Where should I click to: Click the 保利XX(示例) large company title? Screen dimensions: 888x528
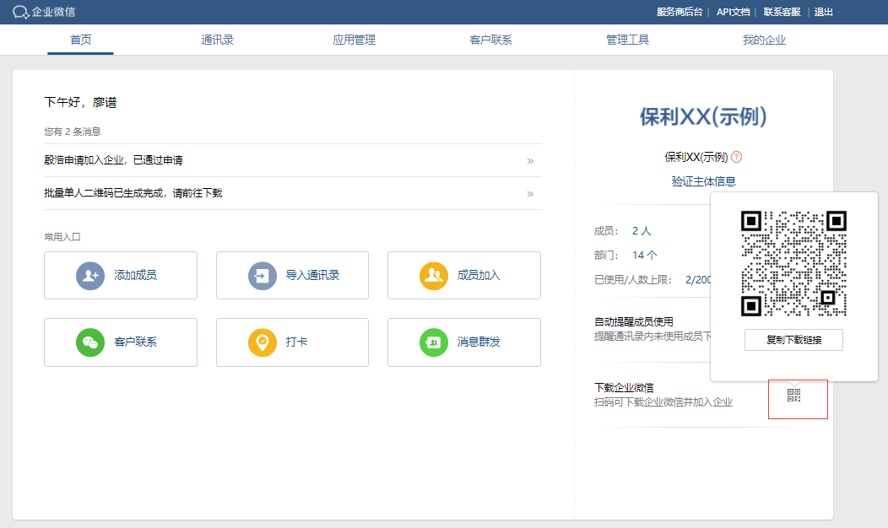[703, 116]
